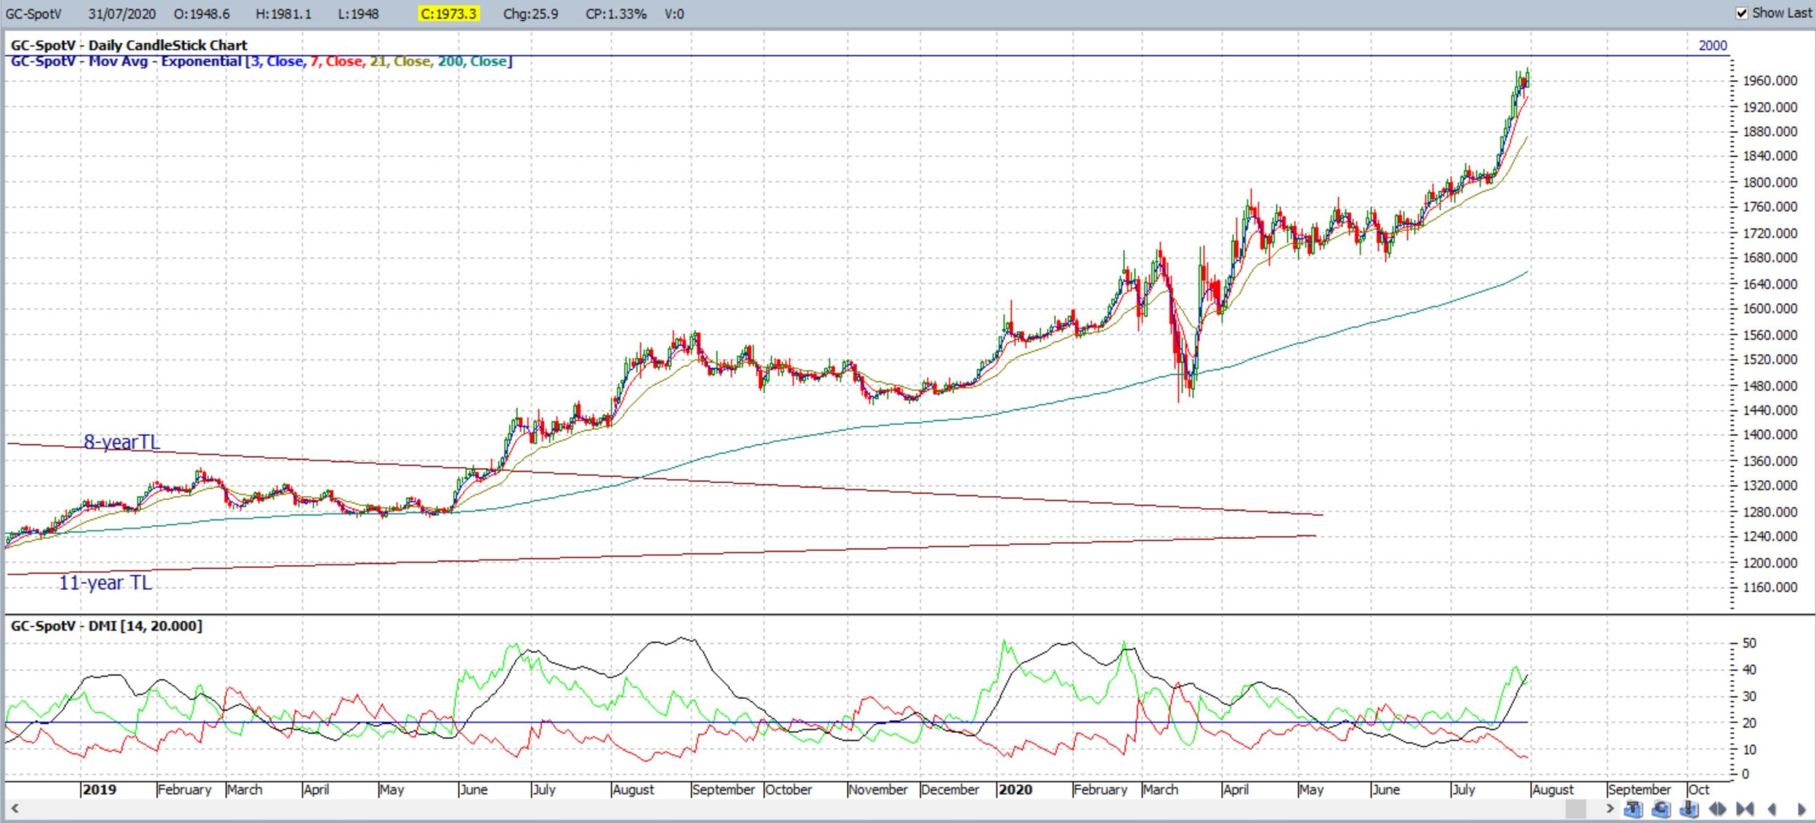1816x823 pixels.
Task: Click the Daily CandleStick Chart title
Action: click(129, 45)
